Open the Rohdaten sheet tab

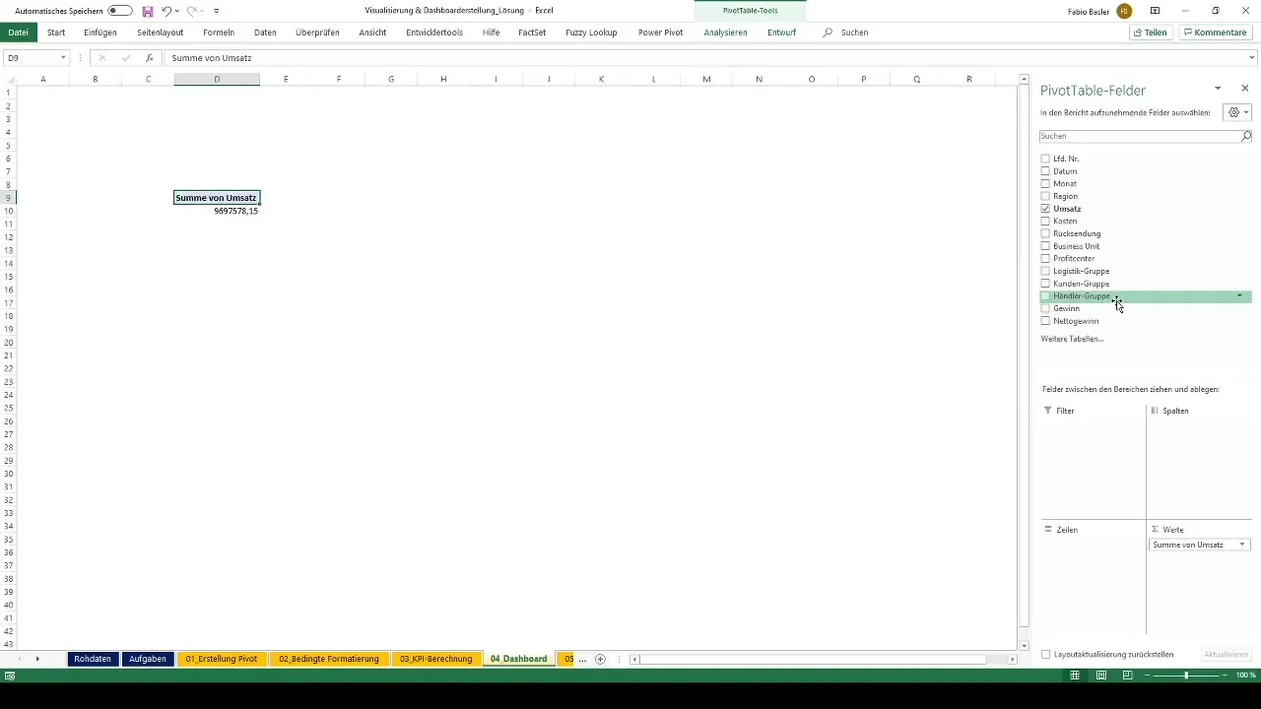click(x=92, y=659)
